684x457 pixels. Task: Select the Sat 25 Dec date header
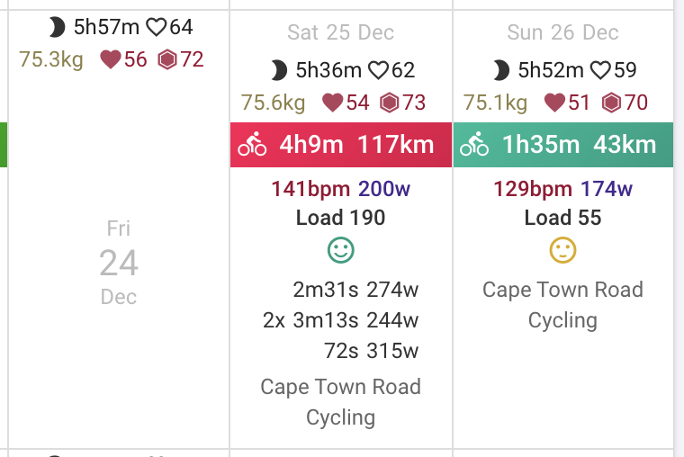click(341, 32)
